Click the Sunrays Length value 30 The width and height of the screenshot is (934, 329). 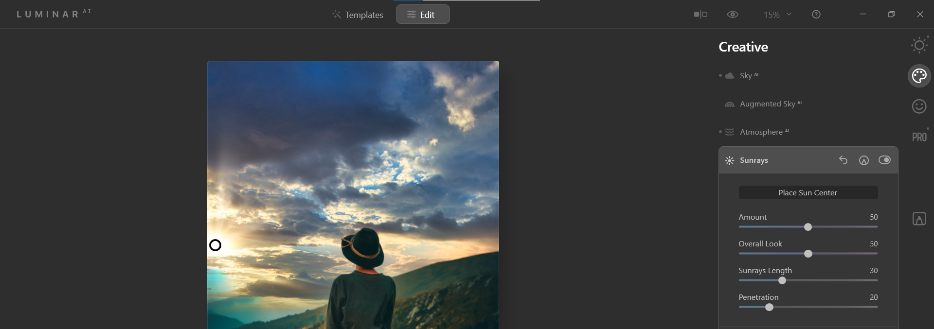[874, 270]
